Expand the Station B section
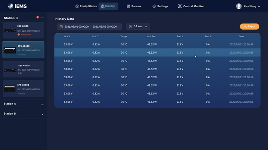The width and height of the screenshot is (268, 150). tap(42, 114)
